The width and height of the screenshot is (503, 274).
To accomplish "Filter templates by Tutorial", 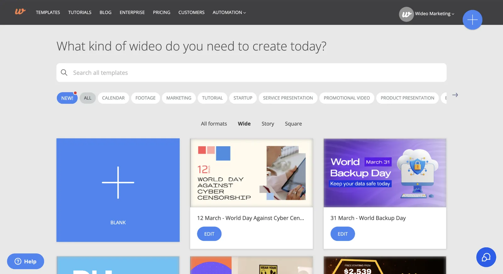I will tap(213, 98).
